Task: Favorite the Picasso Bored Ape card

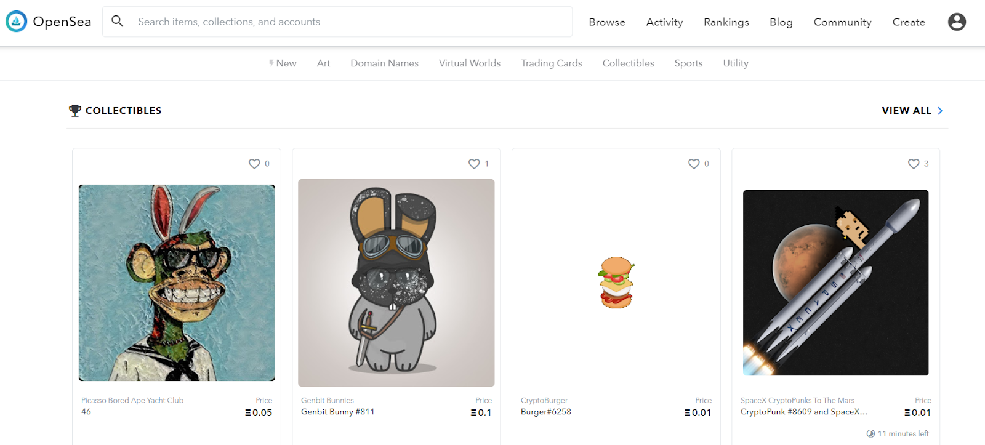Action: (254, 164)
